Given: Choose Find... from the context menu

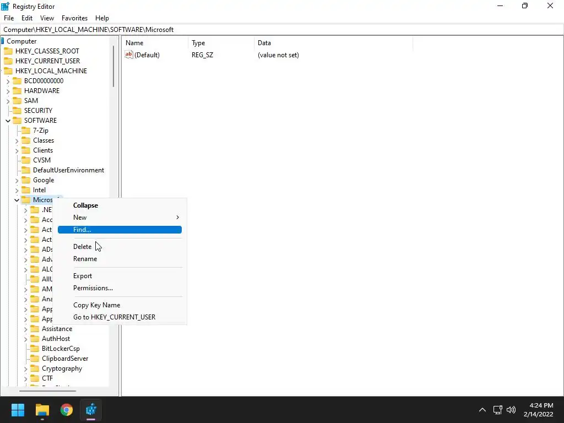Looking at the screenshot, I should click(120, 230).
